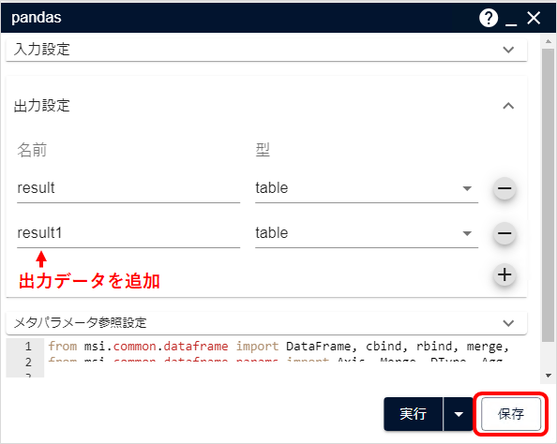Edit the result1 name field
The image size is (557, 444).
tap(128, 233)
